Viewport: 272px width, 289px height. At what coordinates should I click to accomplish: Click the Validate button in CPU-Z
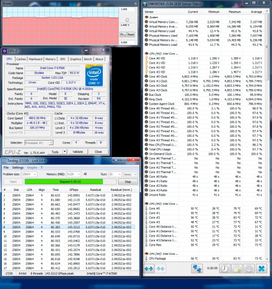[x=77, y=152]
